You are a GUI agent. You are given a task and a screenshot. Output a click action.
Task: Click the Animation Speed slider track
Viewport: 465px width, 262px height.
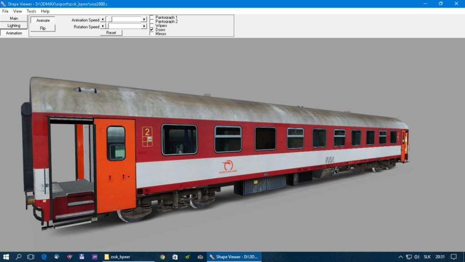tap(127, 19)
